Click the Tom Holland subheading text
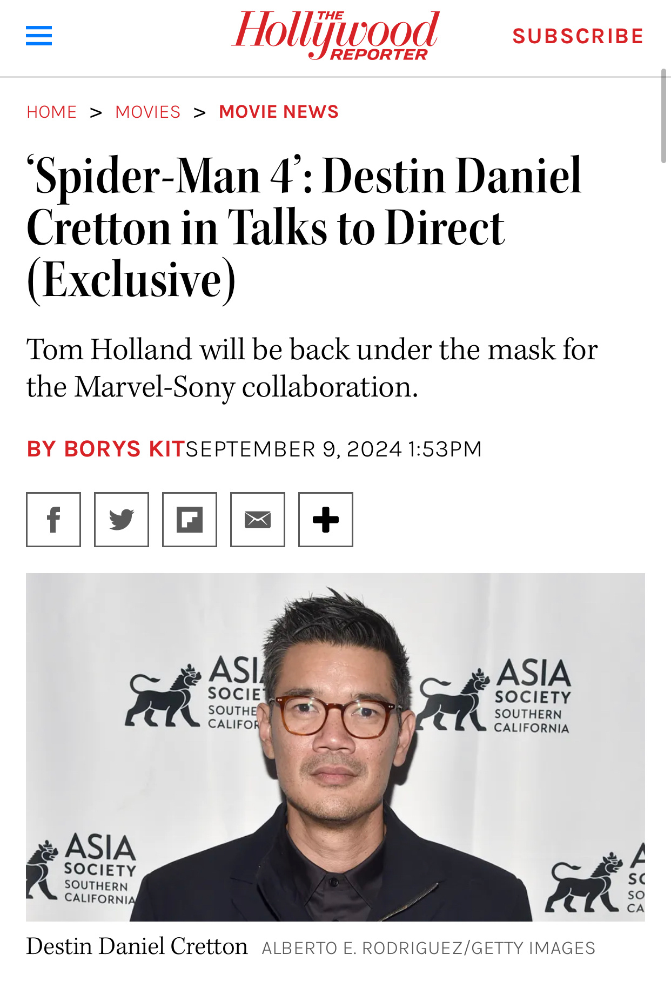This screenshot has width=671, height=988. click(x=312, y=368)
